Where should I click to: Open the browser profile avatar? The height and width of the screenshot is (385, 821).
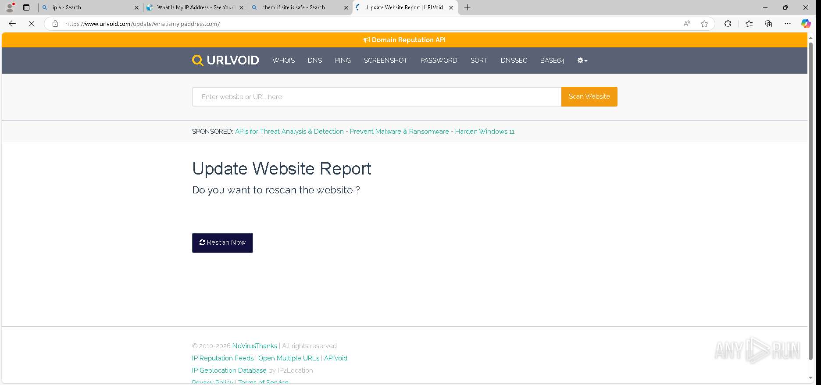(10, 7)
